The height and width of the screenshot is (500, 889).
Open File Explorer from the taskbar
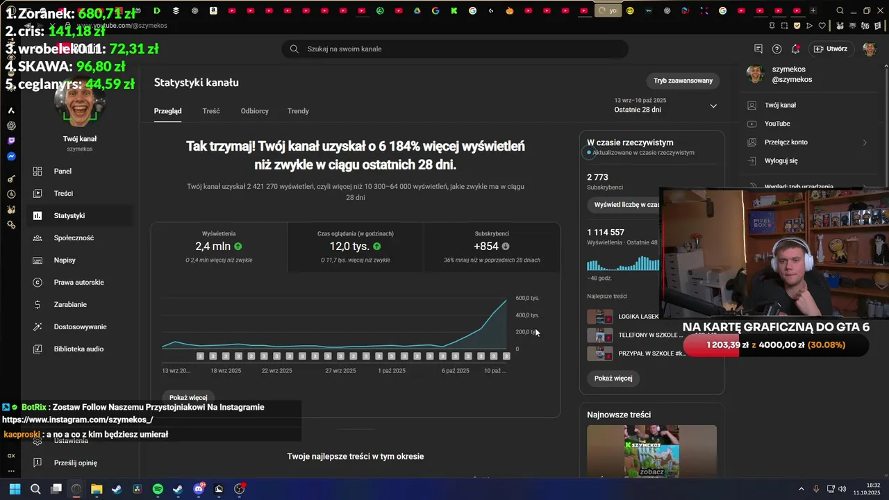(97, 489)
